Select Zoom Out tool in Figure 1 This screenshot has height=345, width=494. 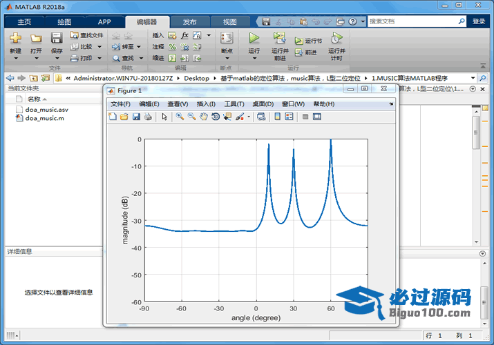[191, 117]
